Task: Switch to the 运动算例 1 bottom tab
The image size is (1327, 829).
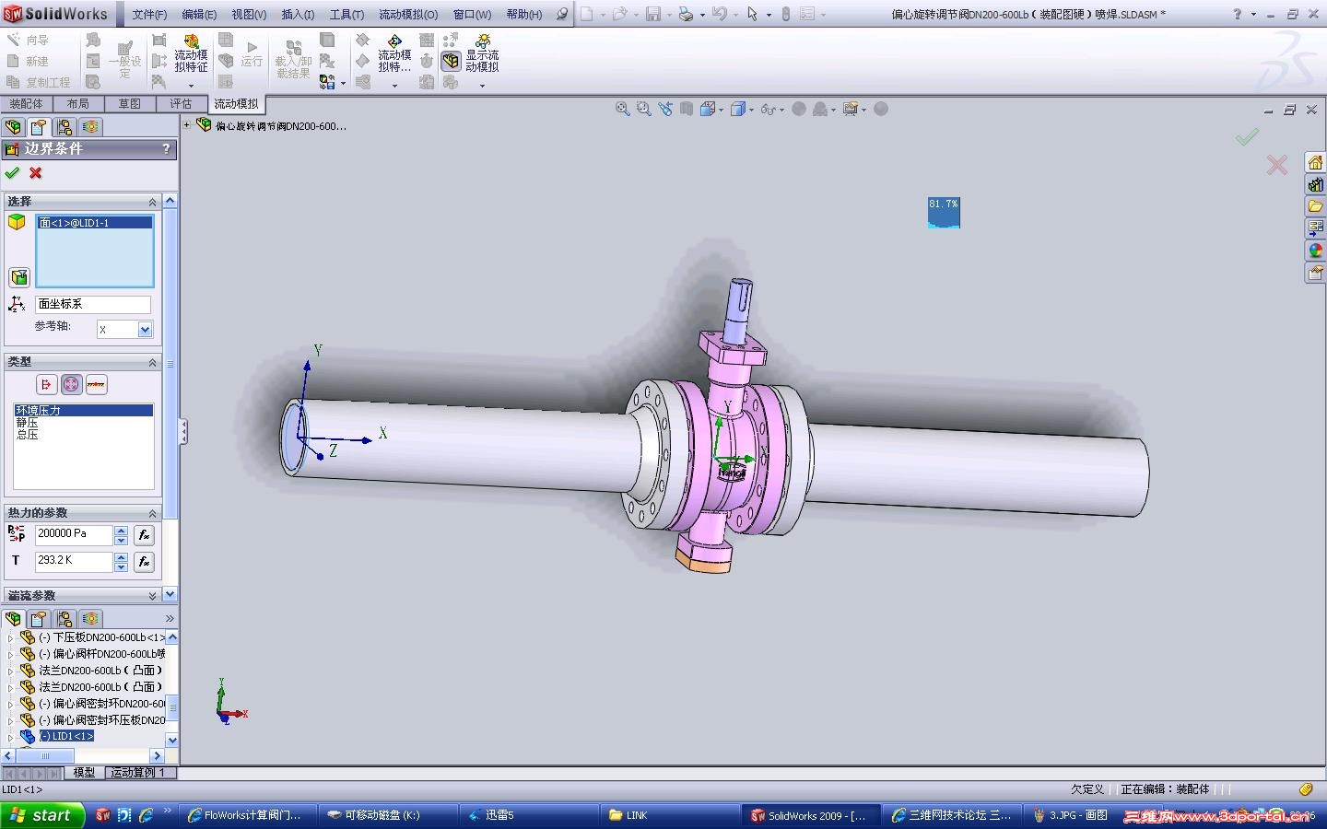Action: [139, 773]
